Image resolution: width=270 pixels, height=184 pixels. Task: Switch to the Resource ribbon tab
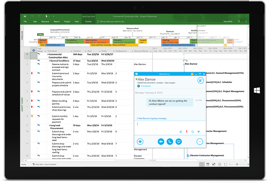tap(45, 22)
